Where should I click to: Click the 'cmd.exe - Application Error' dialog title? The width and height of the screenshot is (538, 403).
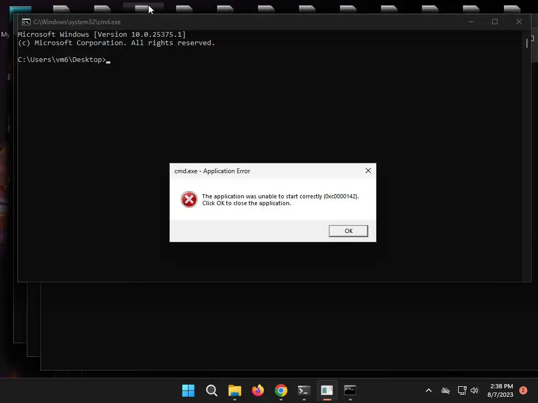(212, 171)
